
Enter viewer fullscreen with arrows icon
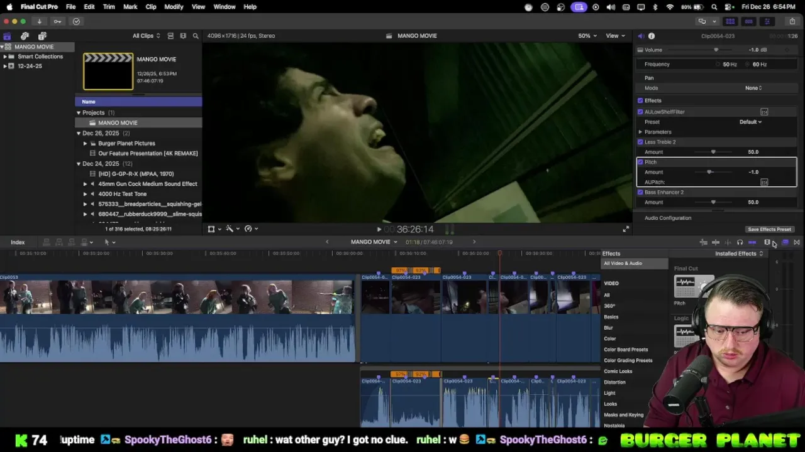click(626, 229)
